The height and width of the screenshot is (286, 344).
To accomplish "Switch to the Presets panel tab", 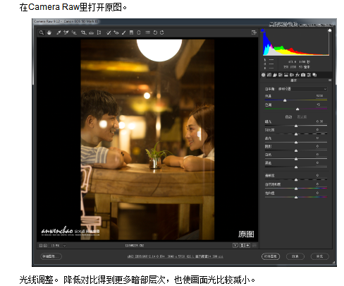I will tap(309, 75).
